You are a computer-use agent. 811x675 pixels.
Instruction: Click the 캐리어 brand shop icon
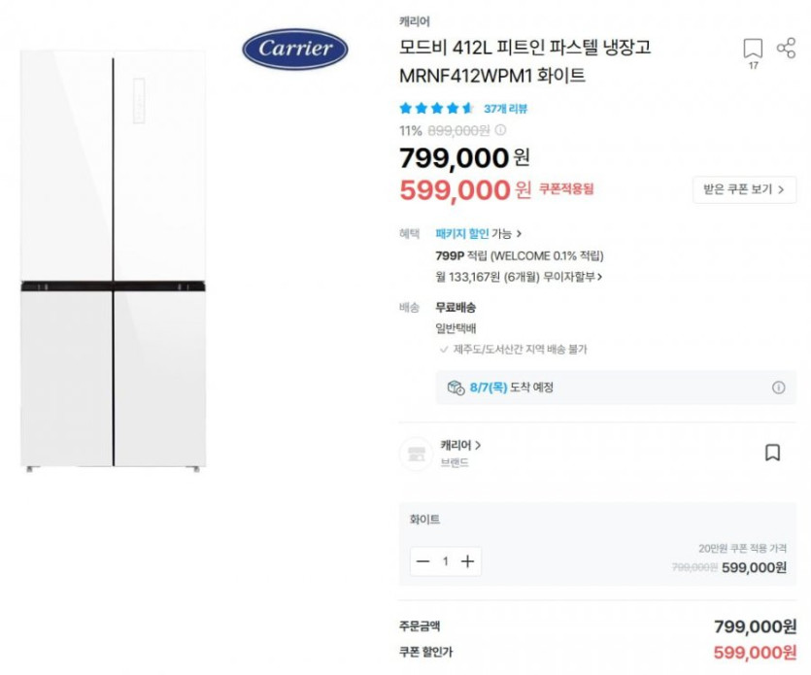pos(416,453)
